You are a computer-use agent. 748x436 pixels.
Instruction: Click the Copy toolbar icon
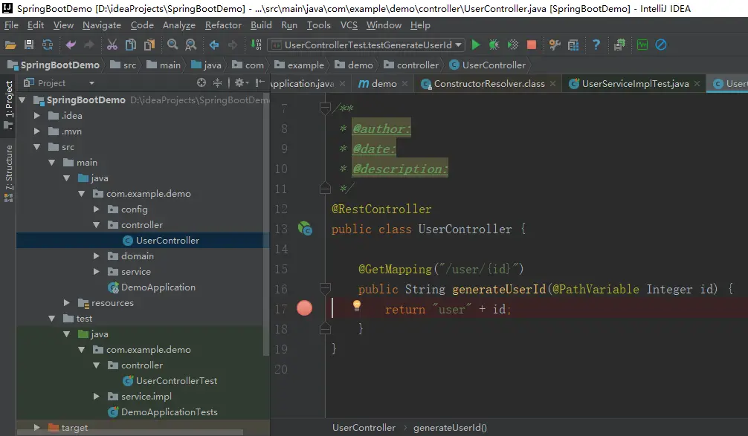coord(130,45)
